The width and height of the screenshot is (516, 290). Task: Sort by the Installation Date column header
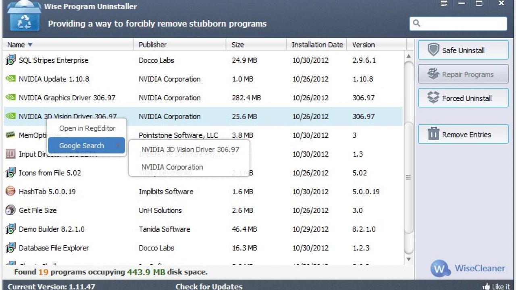point(317,45)
